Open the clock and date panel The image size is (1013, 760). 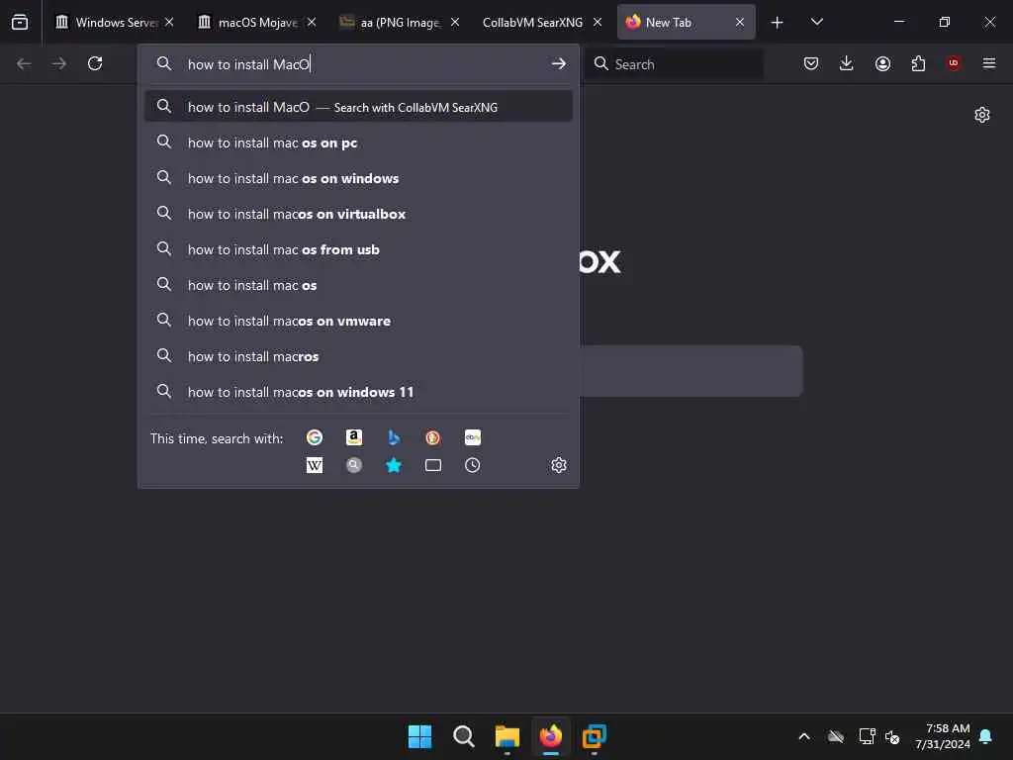tap(943, 736)
